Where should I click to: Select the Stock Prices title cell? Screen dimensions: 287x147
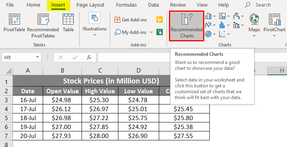pyautogui.click(x=92, y=81)
